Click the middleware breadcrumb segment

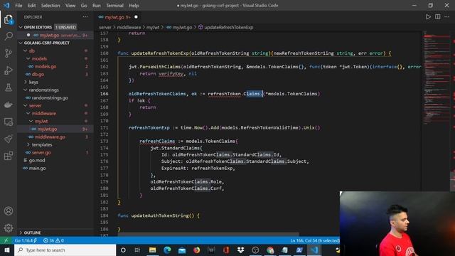coord(129,27)
